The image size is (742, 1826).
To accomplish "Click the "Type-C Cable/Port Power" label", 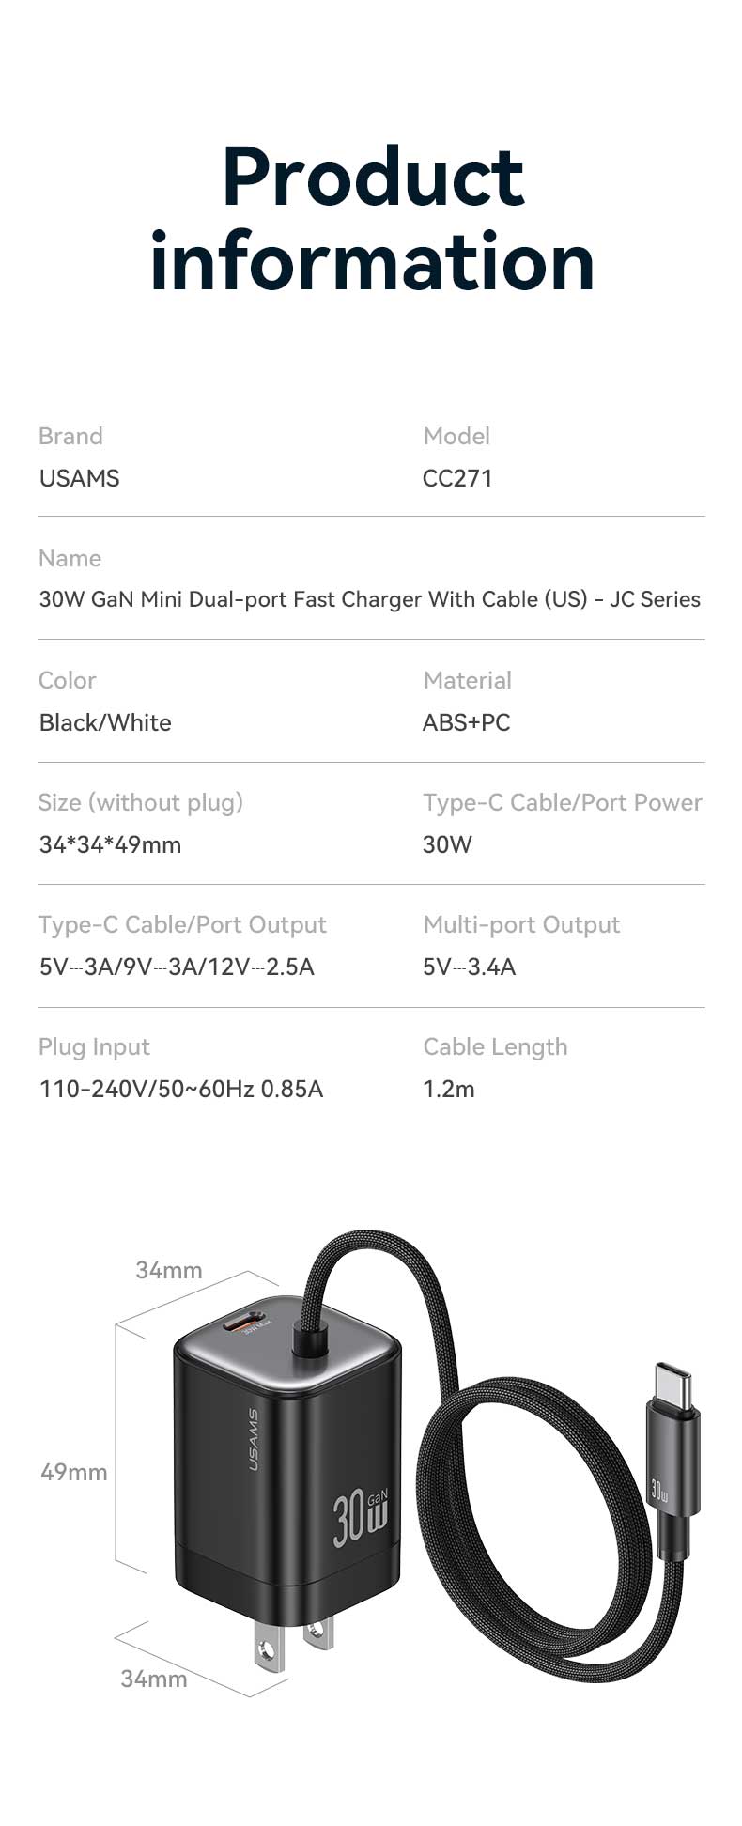I will [562, 802].
